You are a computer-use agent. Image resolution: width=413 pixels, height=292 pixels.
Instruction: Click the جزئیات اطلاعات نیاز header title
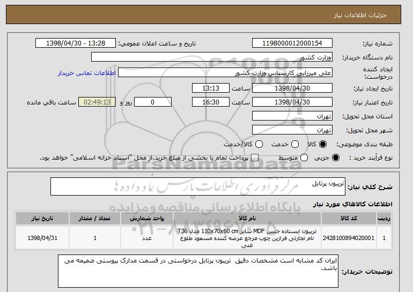coord(360,15)
